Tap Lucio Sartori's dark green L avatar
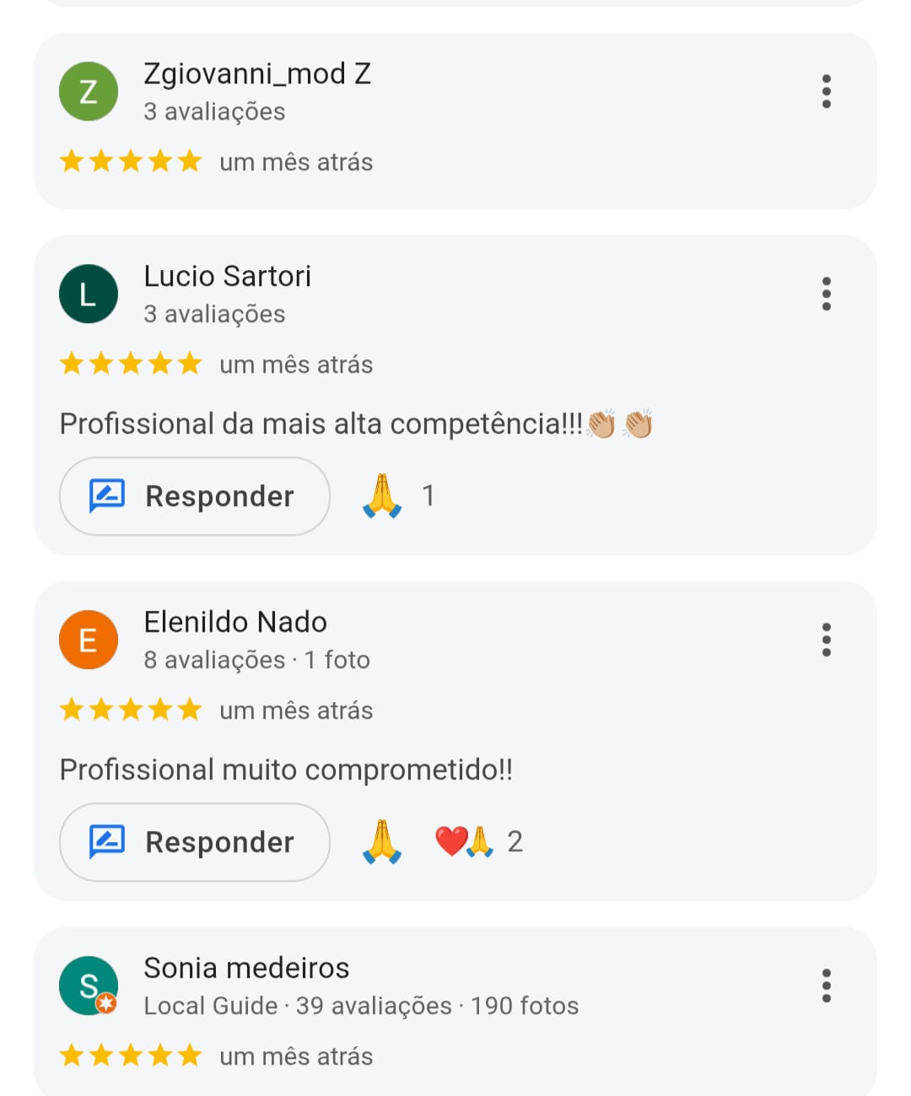 pyautogui.click(x=89, y=294)
